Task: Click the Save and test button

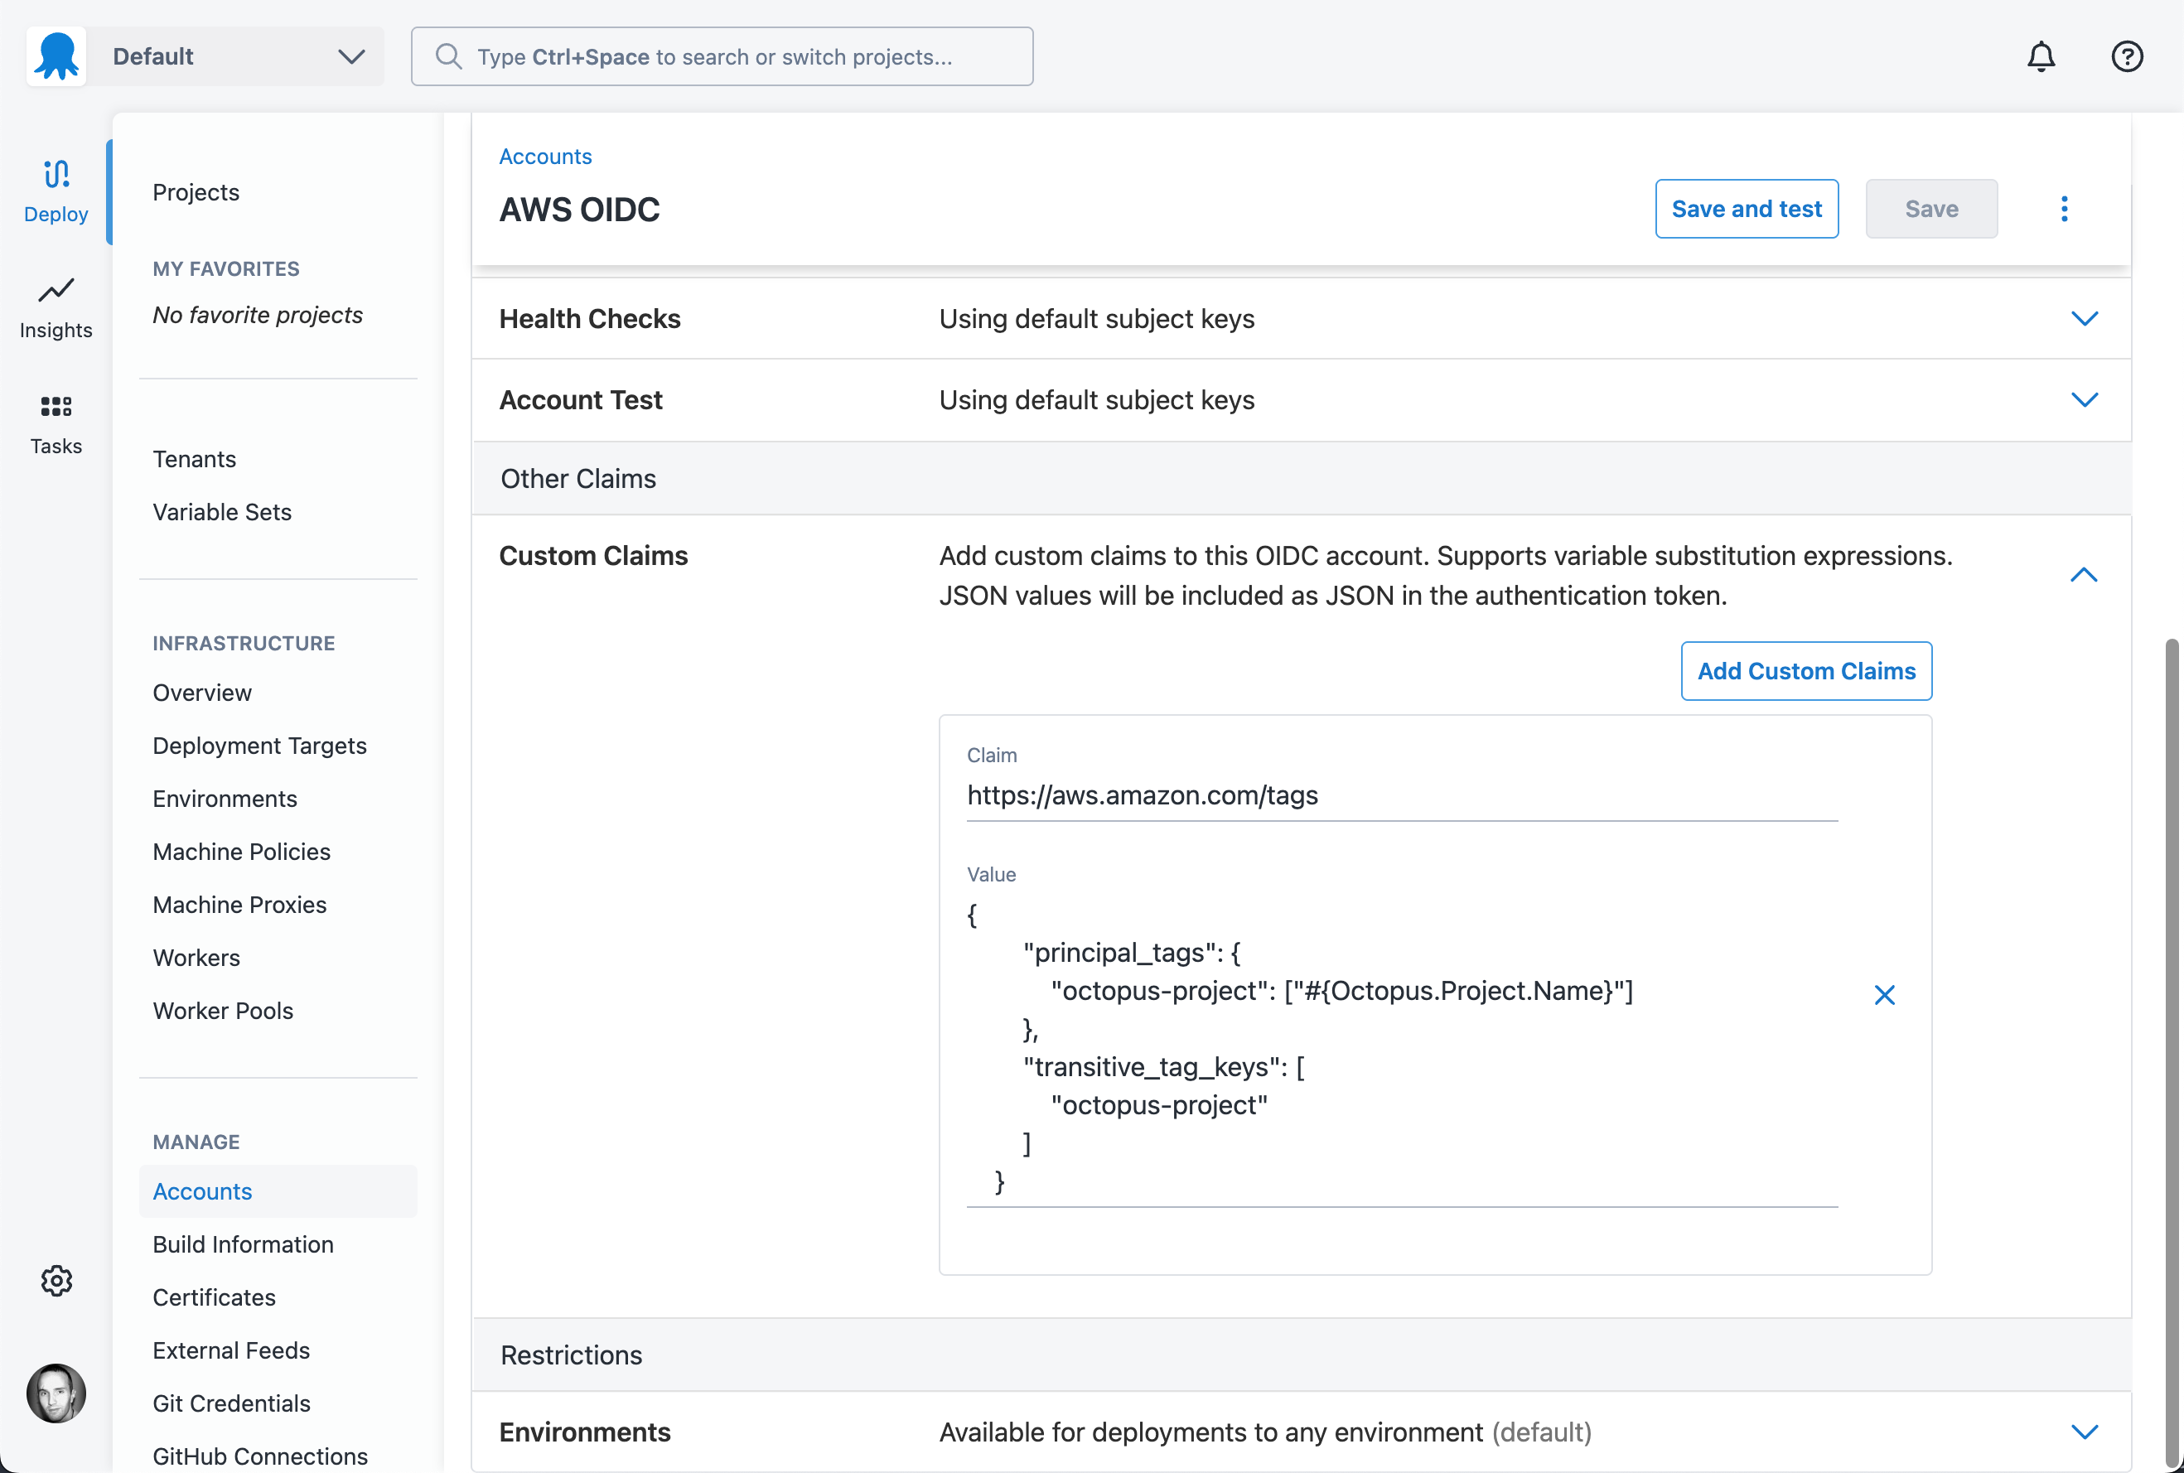Action: pyautogui.click(x=1746, y=209)
